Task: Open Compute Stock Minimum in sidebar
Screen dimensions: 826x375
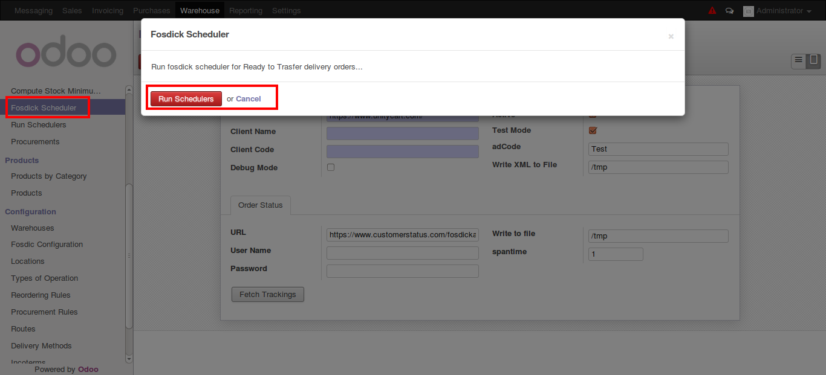Action: click(x=56, y=91)
